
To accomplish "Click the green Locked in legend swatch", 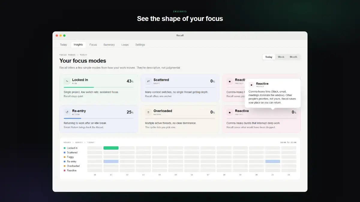I will point(64,148).
